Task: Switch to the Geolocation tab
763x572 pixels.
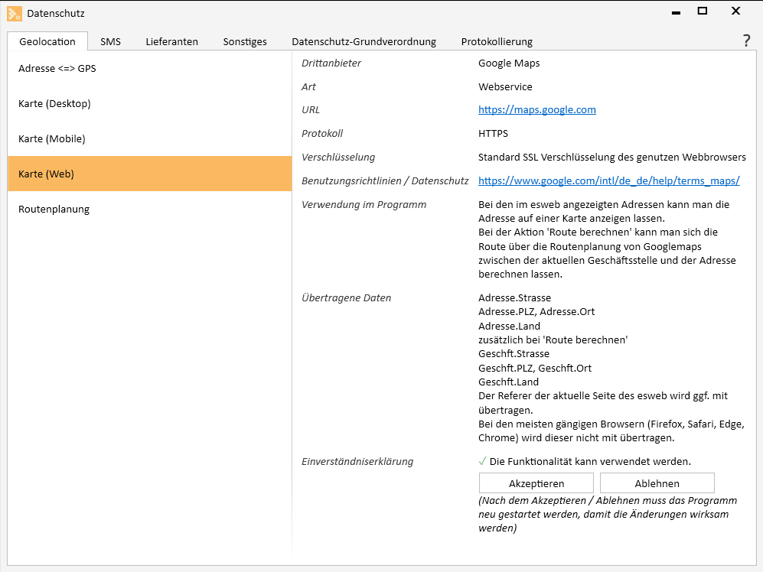Action: [47, 41]
